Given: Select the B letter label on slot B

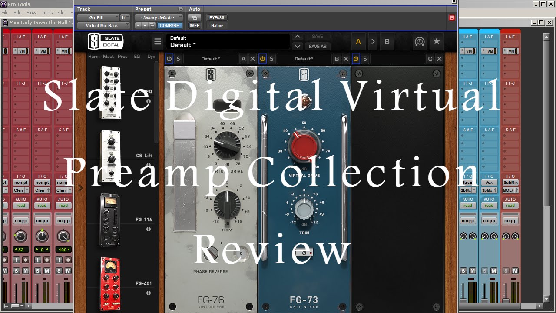Looking at the screenshot, I should point(337,59).
